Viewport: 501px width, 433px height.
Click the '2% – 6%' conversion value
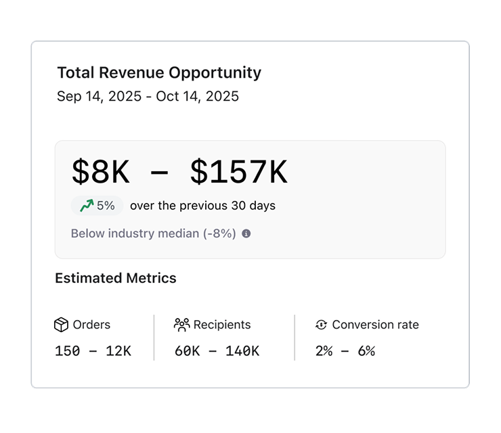[345, 351]
